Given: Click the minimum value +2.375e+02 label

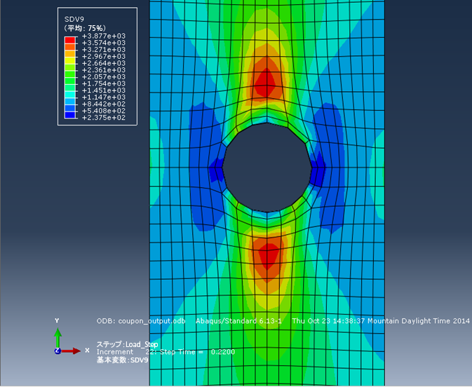Looking at the screenshot, I should (x=104, y=118).
